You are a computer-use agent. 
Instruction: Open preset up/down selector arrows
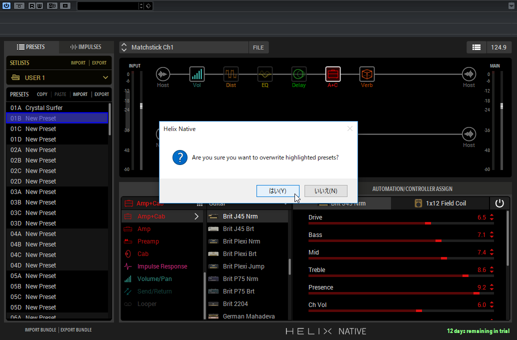coord(124,47)
